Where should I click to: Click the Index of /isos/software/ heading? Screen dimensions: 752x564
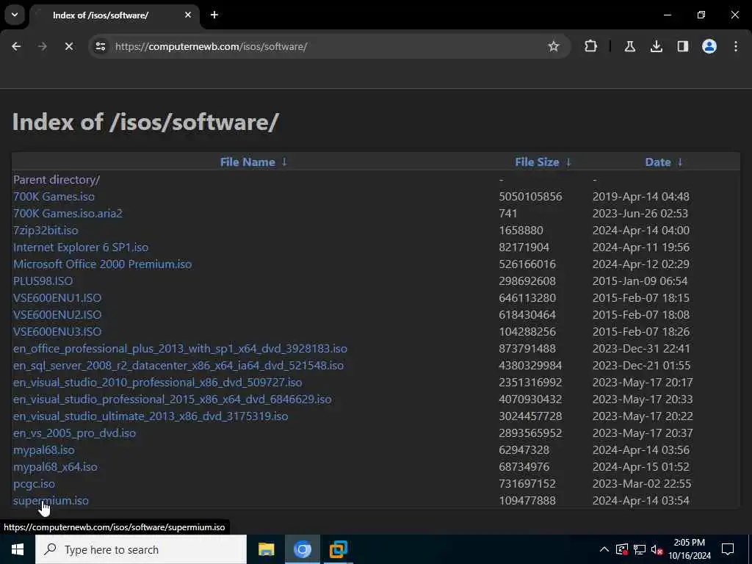click(145, 122)
